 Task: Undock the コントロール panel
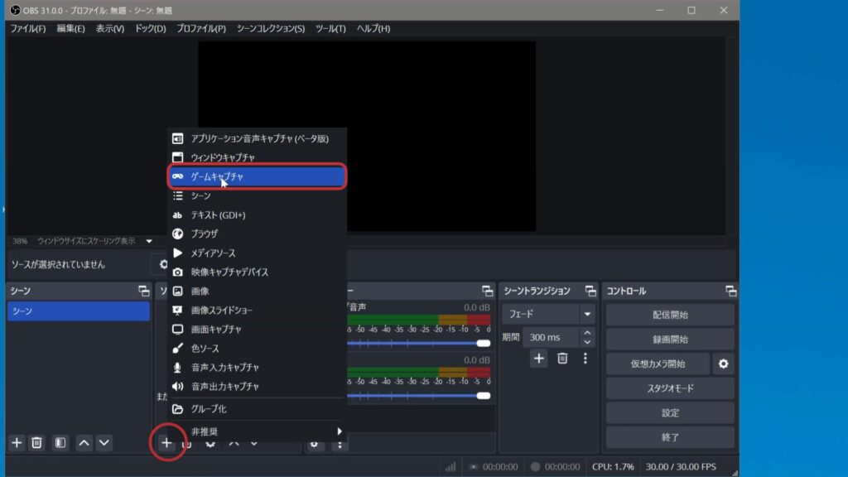pos(730,291)
